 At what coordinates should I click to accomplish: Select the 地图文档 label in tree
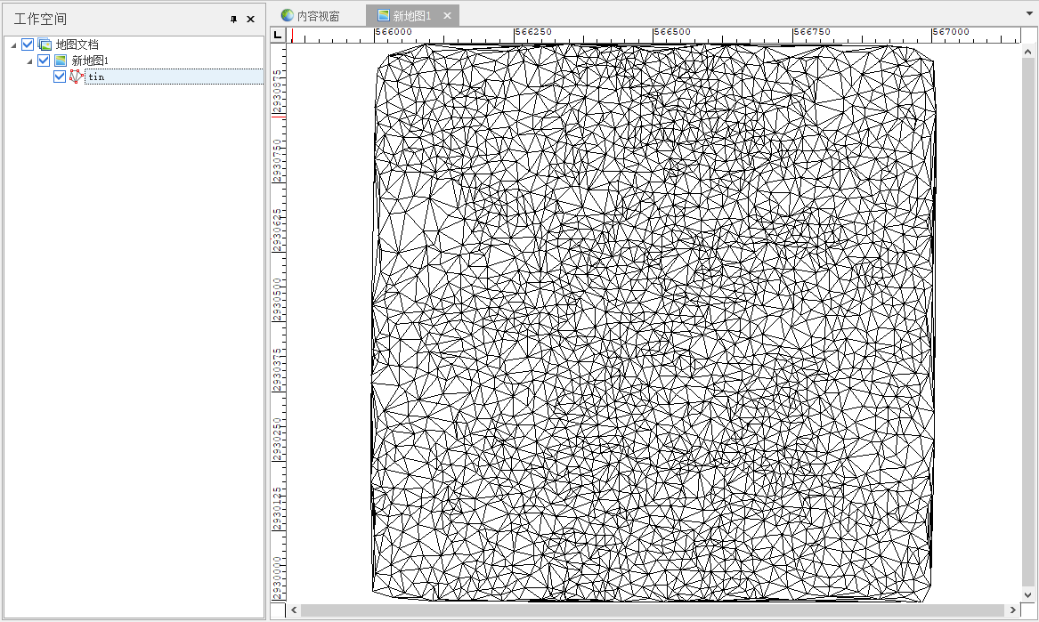77,44
